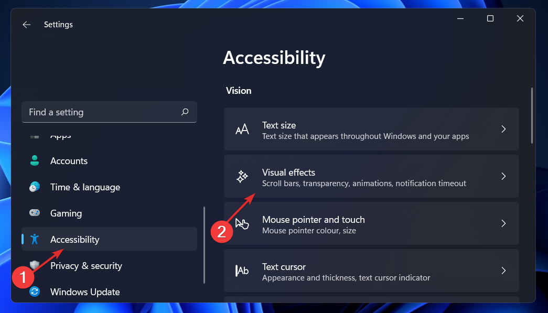The height and width of the screenshot is (313, 548).
Task: Minimize the Settings window
Action: (x=460, y=18)
